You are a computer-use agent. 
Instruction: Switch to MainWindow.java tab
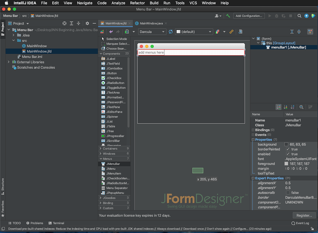[x=151, y=24]
